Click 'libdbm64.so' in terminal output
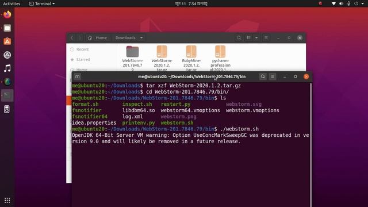This screenshot has height=207, width=368. tap(139, 110)
